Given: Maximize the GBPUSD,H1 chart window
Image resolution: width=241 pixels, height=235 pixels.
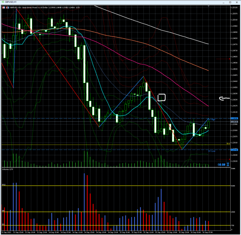Looking at the screenshot, I should 230,2.
